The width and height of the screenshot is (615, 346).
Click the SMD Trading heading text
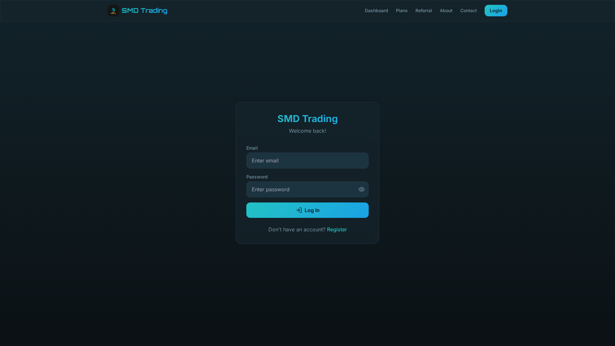(307, 119)
